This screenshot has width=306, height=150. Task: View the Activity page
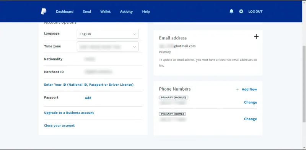pyautogui.click(x=126, y=11)
